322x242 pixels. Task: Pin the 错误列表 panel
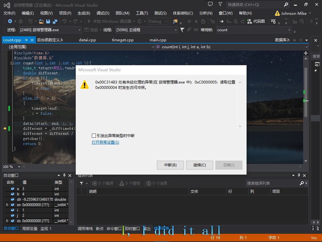click(299, 175)
